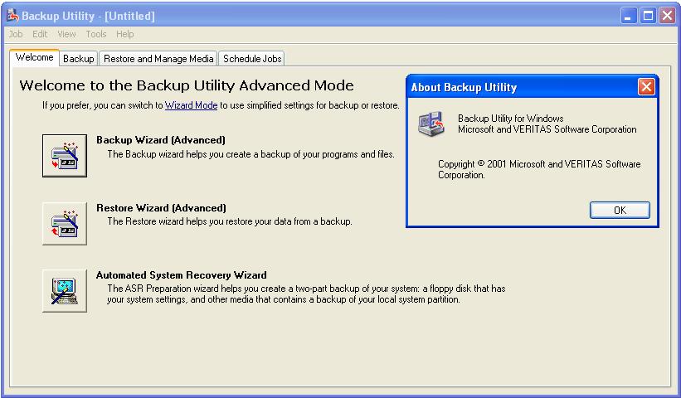The width and height of the screenshot is (681, 398).
Task: Switch to the Backup tab
Action: 78,59
